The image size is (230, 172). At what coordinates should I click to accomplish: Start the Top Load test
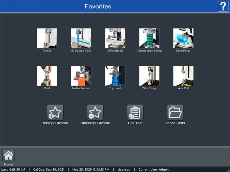(115, 76)
